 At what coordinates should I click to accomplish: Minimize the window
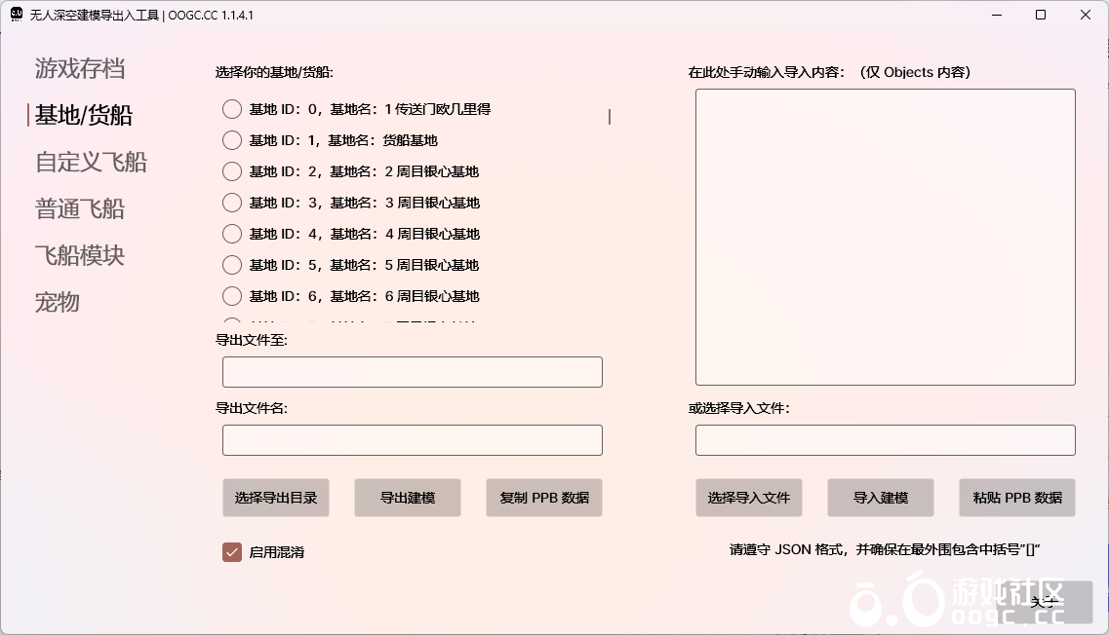pyautogui.click(x=997, y=15)
